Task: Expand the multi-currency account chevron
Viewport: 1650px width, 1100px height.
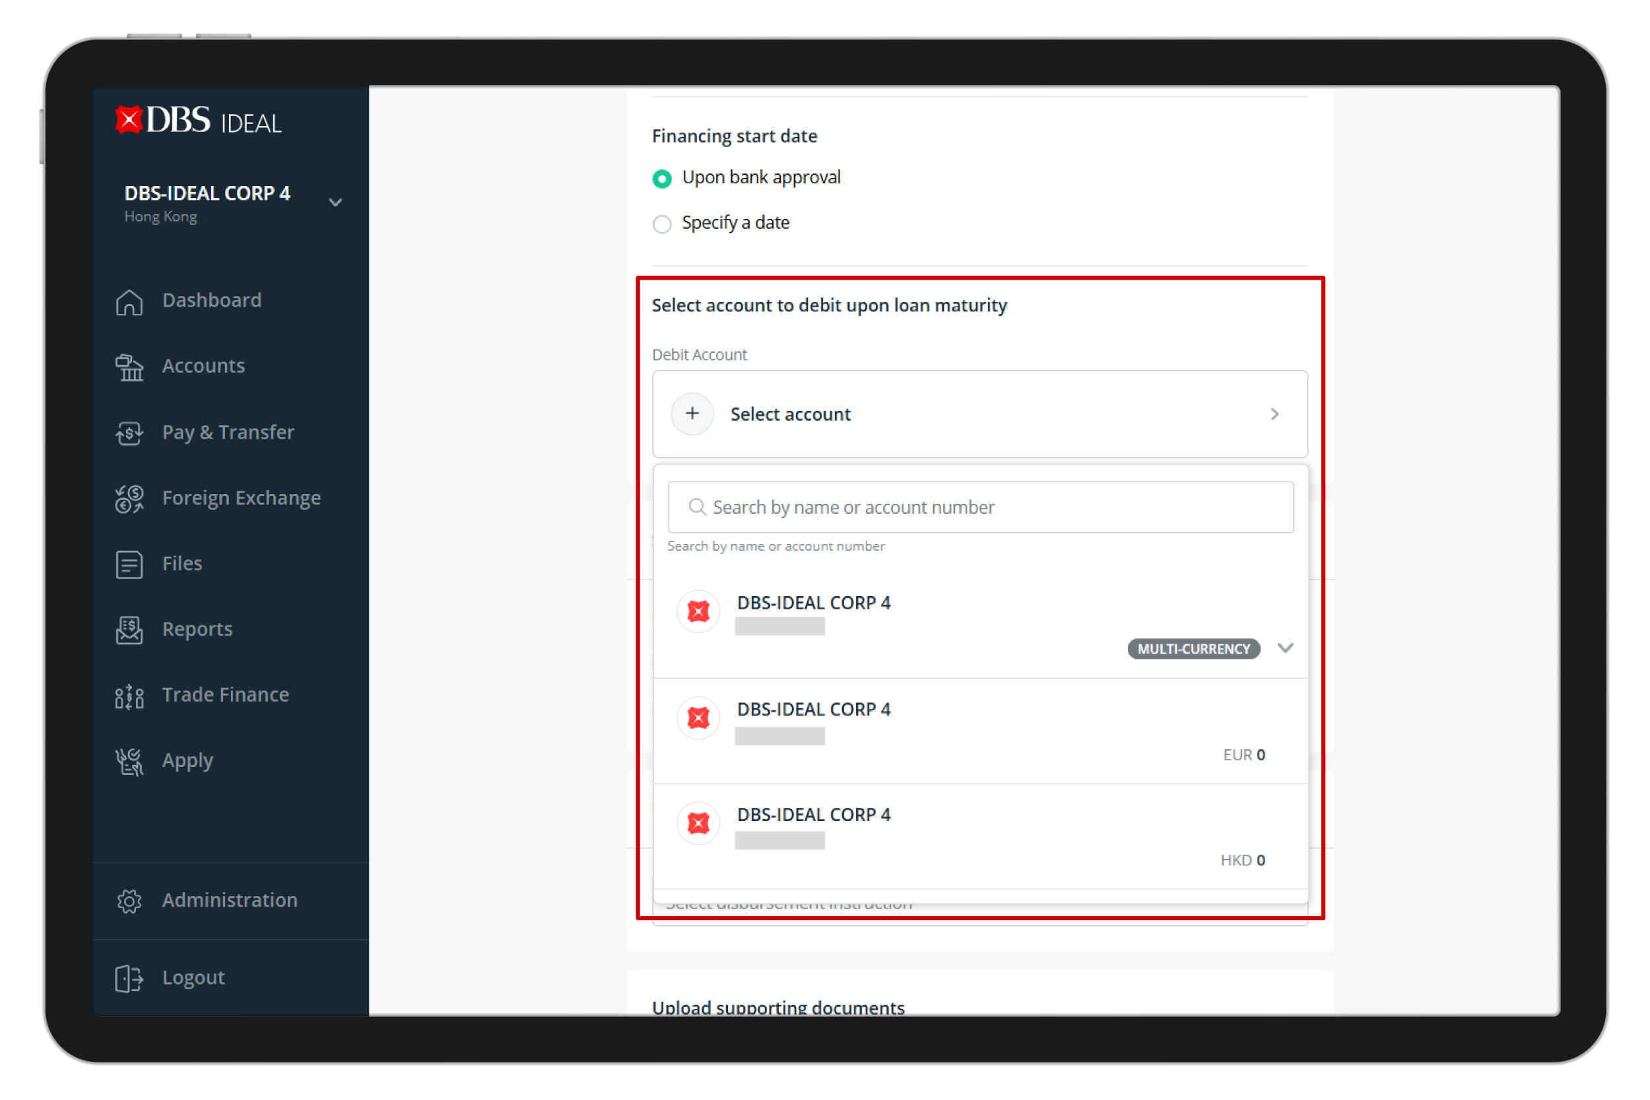Action: (x=1286, y=648)
